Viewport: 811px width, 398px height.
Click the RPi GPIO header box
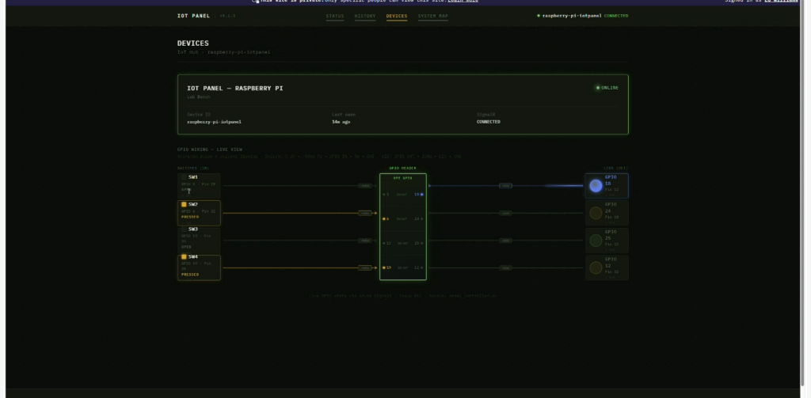[x=403, y=227]
